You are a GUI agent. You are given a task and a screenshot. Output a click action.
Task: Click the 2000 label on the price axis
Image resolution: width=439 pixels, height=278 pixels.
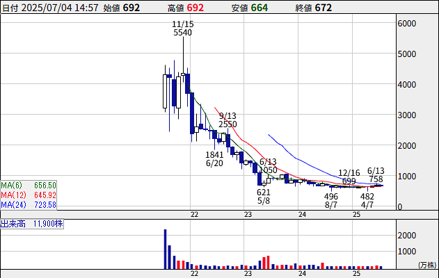pos(407,146)
